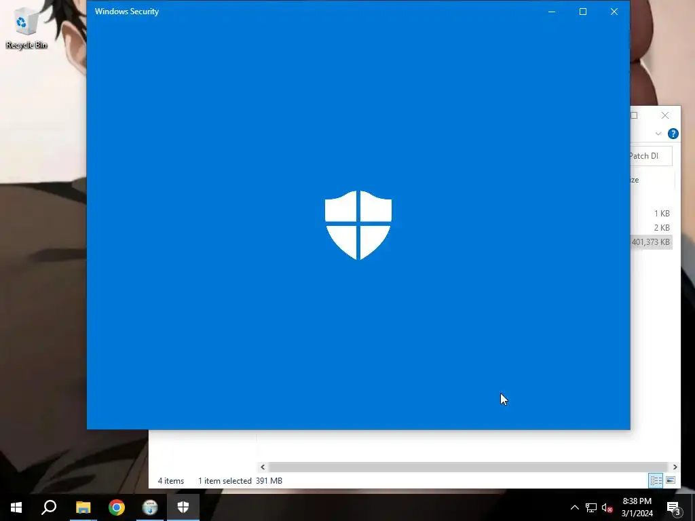Open the installer disc icon in taskbar

pyautogui.click(x=150, y=507)
